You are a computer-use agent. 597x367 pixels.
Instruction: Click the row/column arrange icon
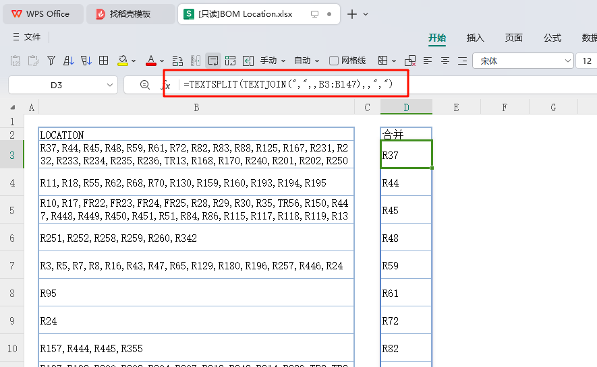177,61
